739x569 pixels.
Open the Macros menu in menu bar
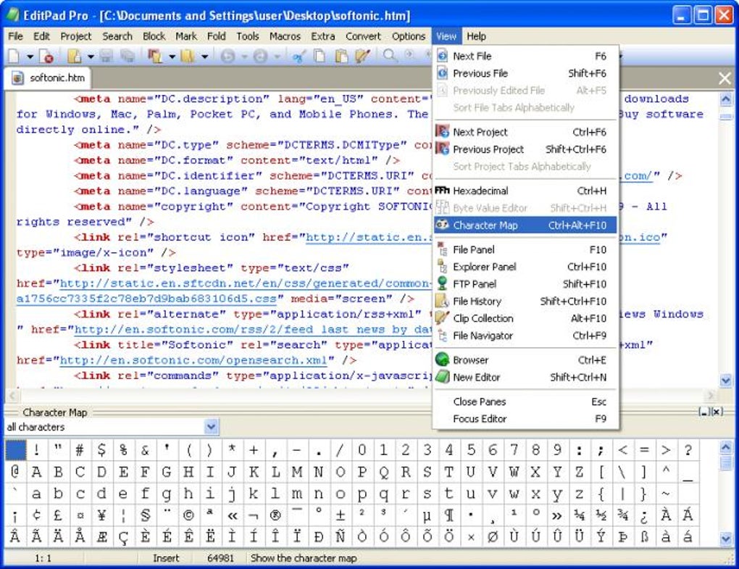pyautogui.click(x=285, y=36)
